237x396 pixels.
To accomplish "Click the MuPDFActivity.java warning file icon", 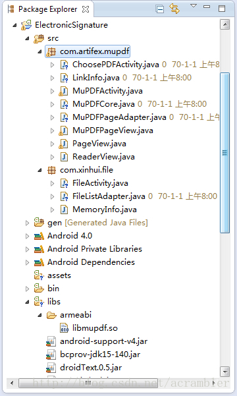I will click(x=63, y=91).
